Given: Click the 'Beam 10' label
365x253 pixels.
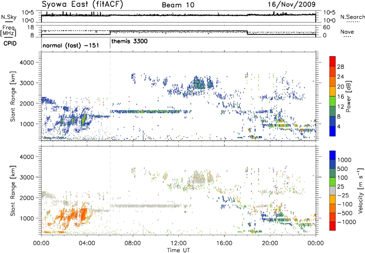Looking at the screenshot, I should (x=178, y=5).
